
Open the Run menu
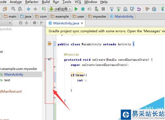coord(56,2)
